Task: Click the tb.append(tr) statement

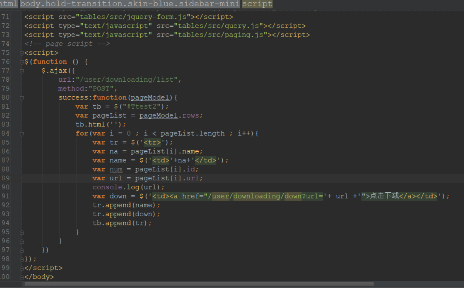Action: pos(122,223)
